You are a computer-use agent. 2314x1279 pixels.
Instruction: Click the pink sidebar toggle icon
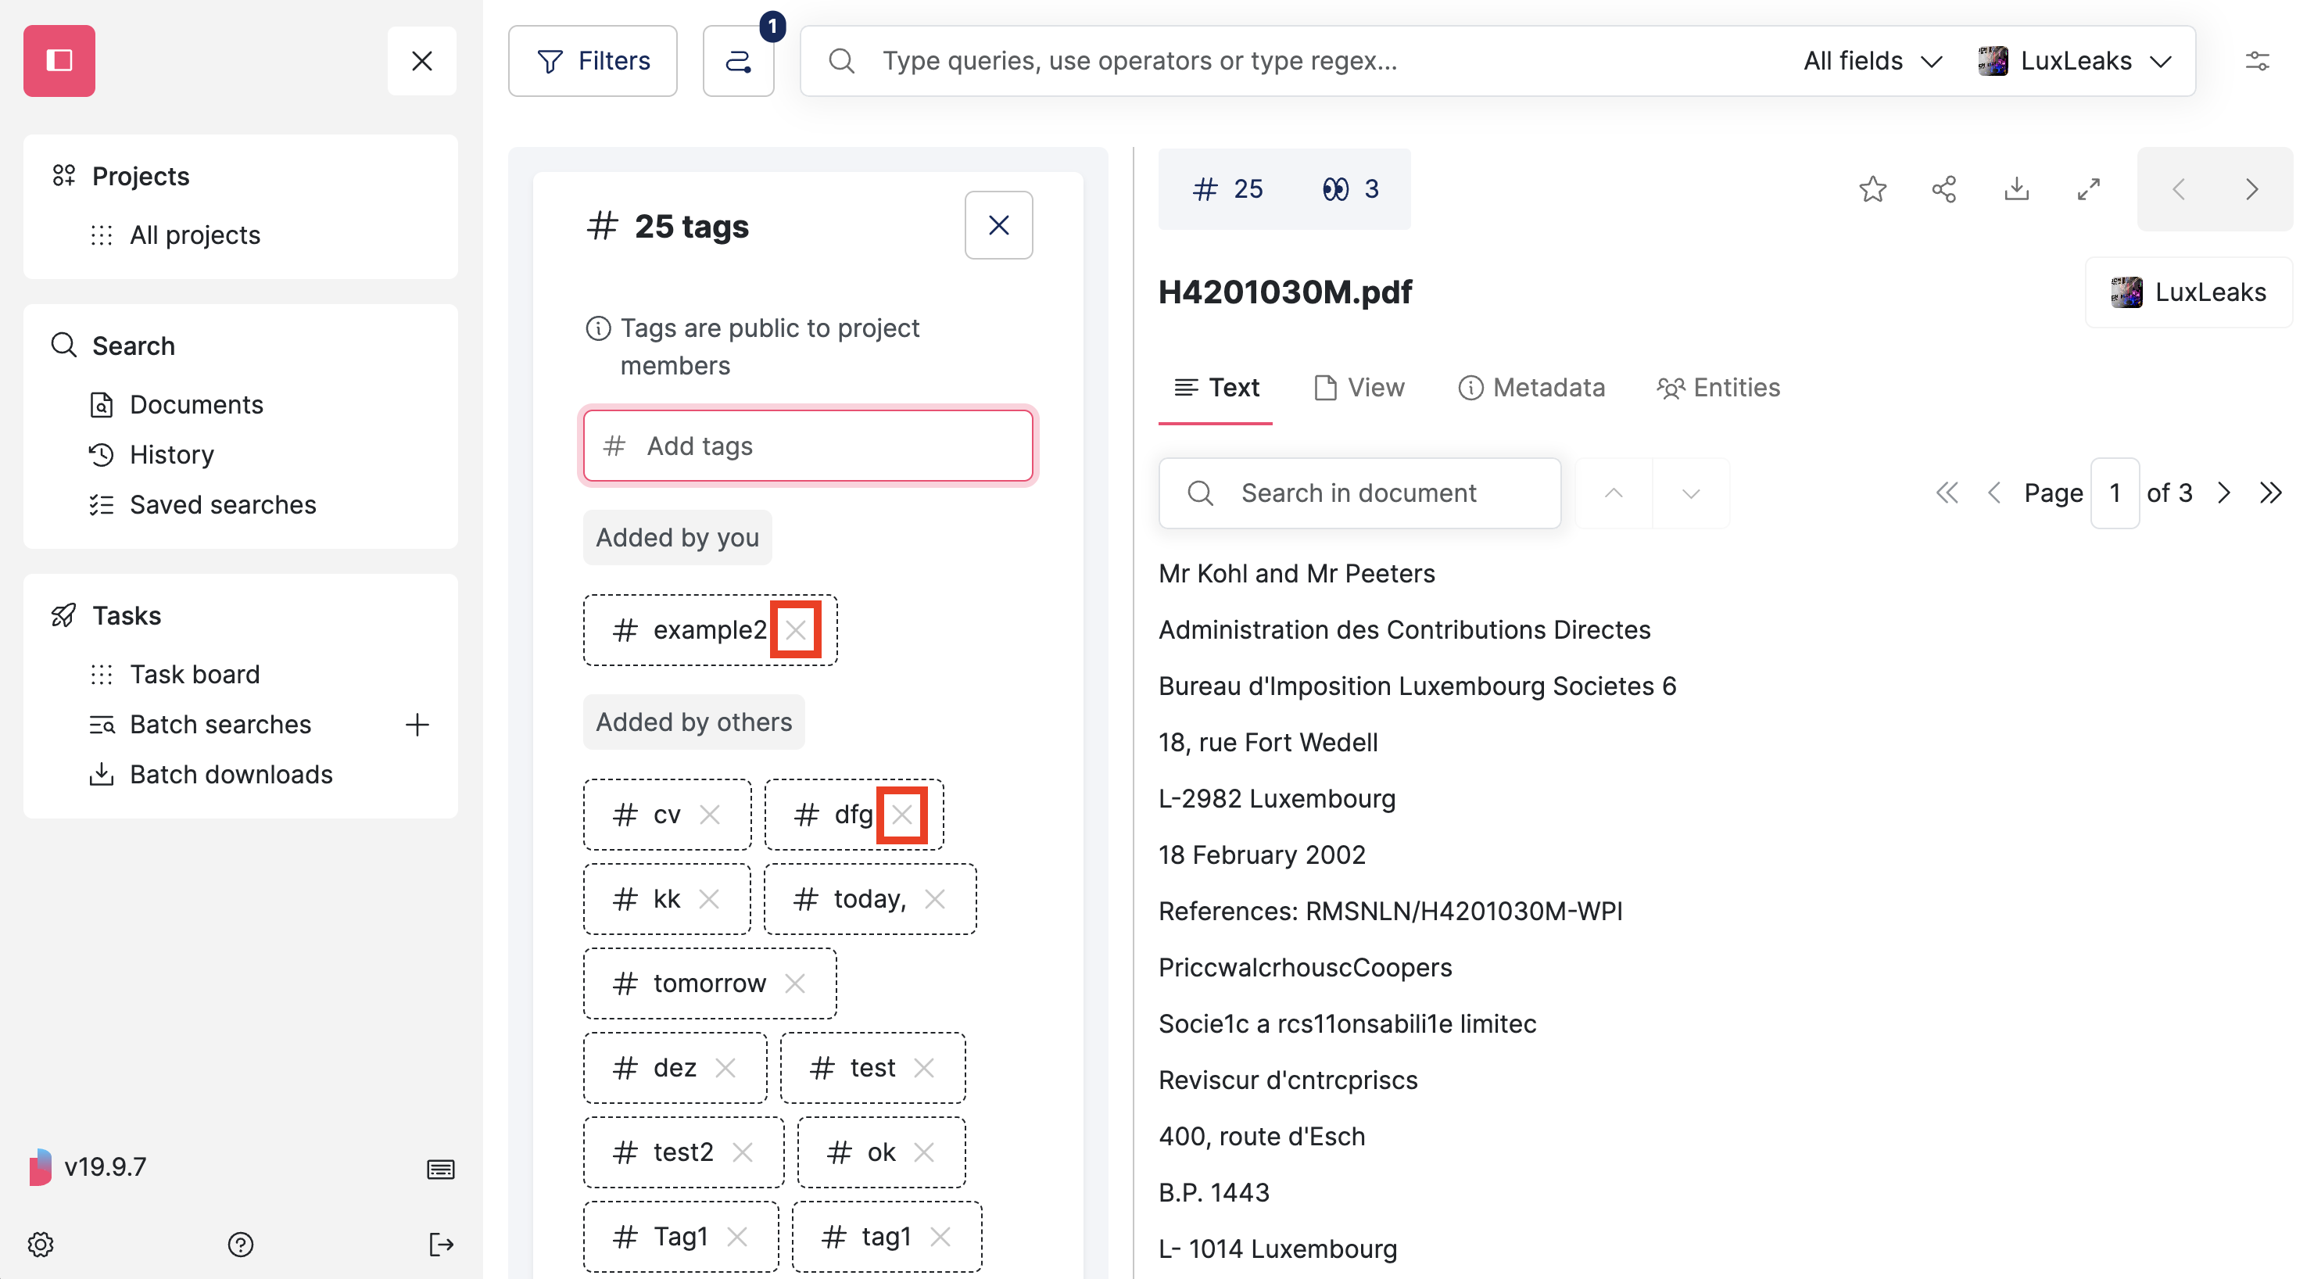point(59,60)
